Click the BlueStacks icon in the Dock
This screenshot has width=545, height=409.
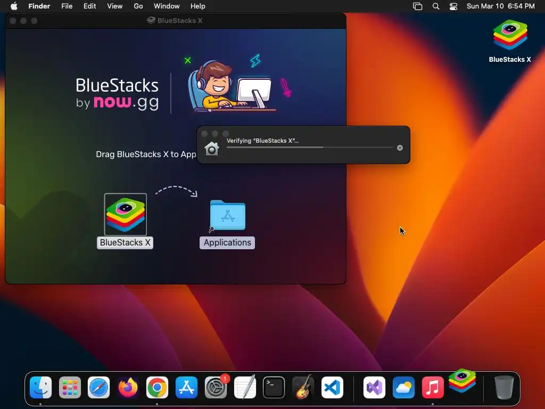tap(462, 380)
